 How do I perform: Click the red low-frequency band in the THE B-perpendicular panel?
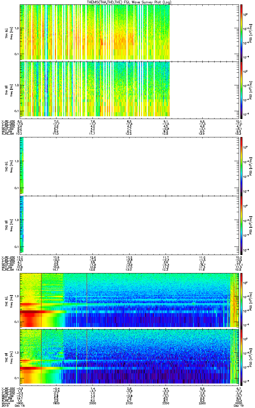point(37,311)
